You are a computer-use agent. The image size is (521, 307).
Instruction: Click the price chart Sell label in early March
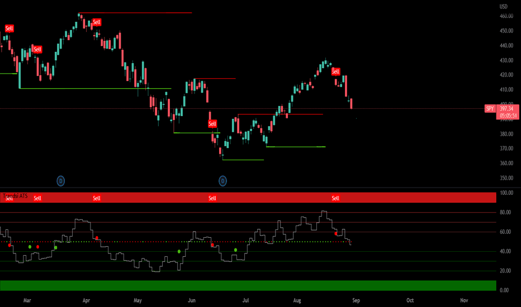click(37, 50)
